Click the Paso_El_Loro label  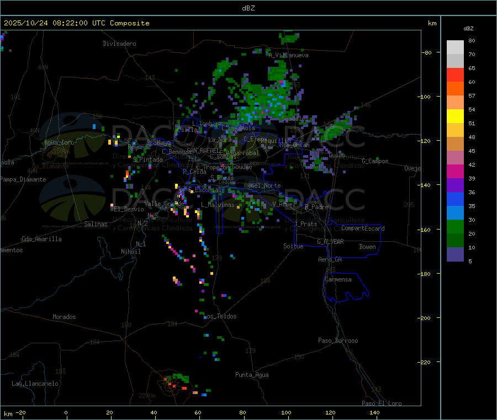[x=382, y=403]
